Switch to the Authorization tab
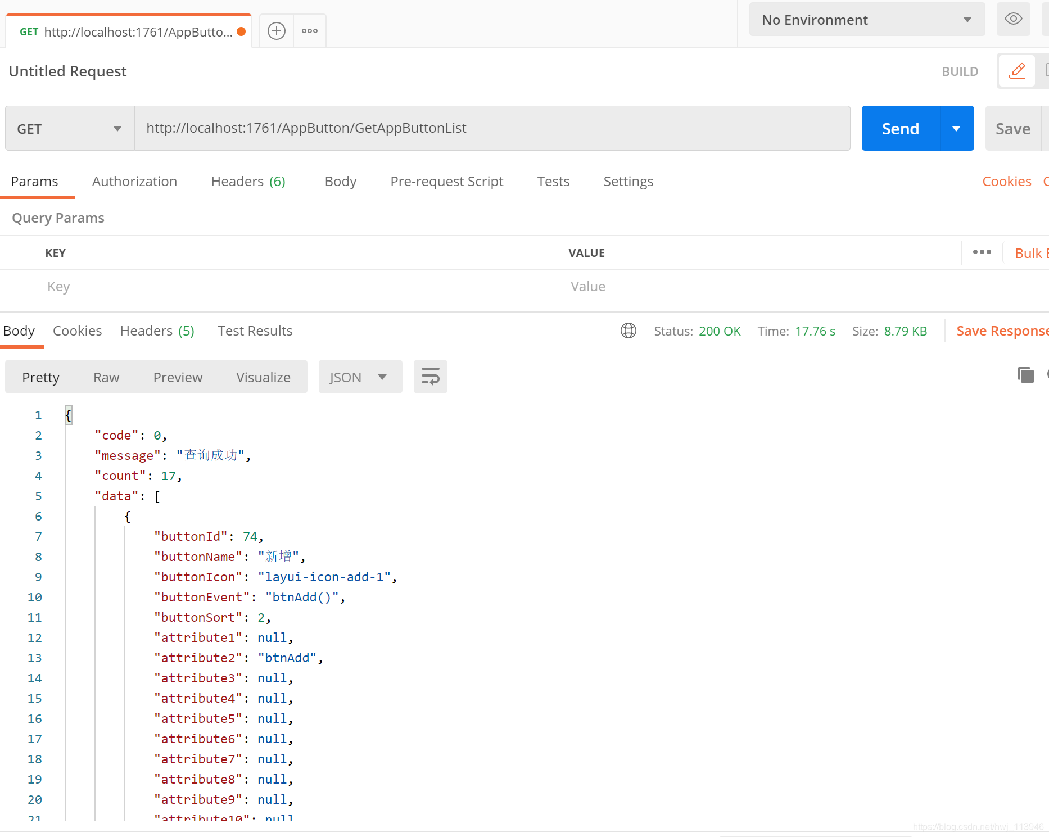Screen dimensions: 1049x837 tap(134, 181)
